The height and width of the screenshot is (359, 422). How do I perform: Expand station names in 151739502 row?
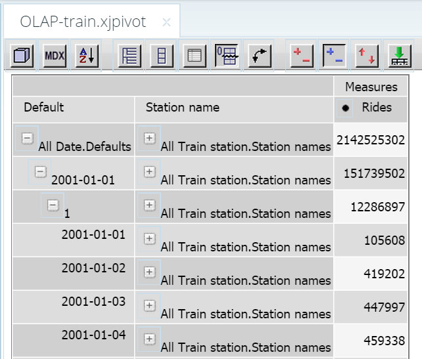click(x=150, y=172)
